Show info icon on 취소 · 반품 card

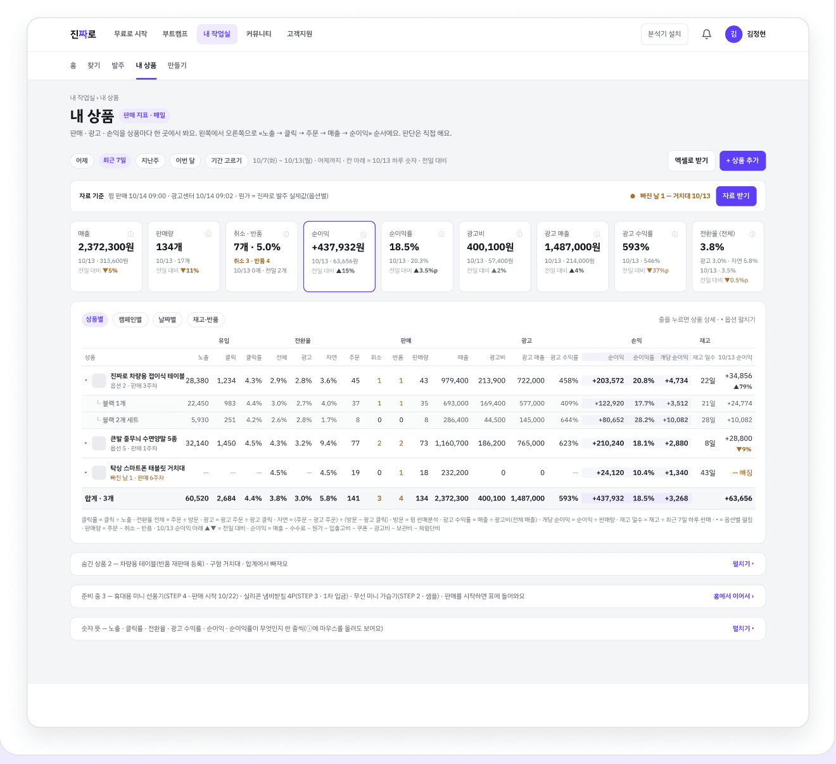tap(286, 234)
